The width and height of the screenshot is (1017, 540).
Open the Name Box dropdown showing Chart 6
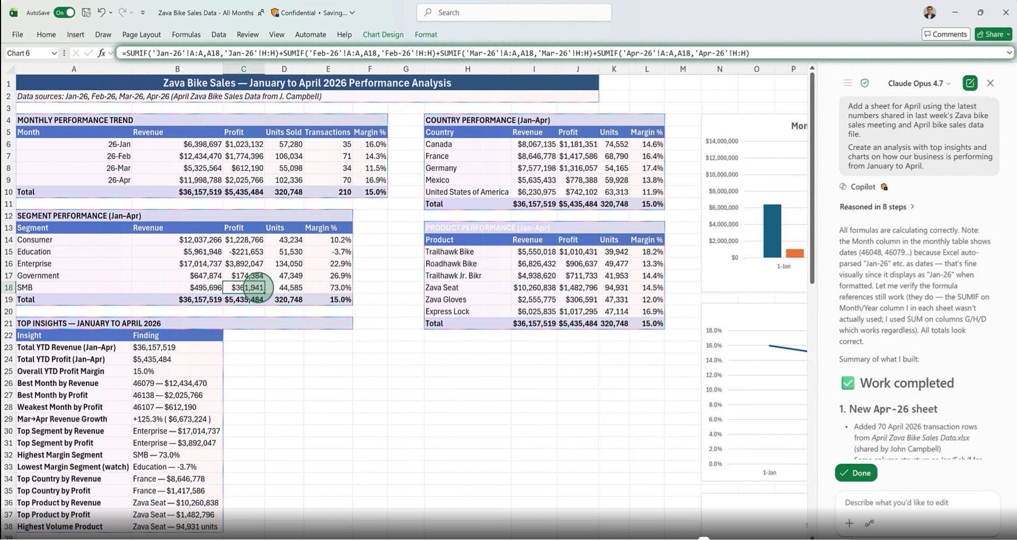pyautogui.click(x=54, y=53)
